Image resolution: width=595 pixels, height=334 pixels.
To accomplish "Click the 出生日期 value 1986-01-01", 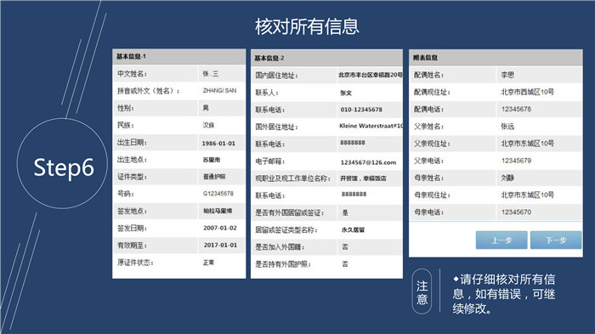I will [218, 144].
